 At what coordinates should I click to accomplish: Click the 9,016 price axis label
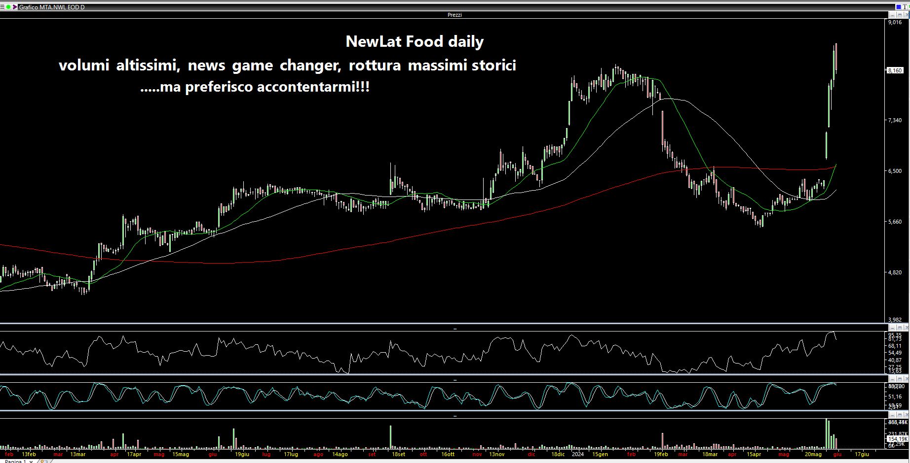pos(895,22)
